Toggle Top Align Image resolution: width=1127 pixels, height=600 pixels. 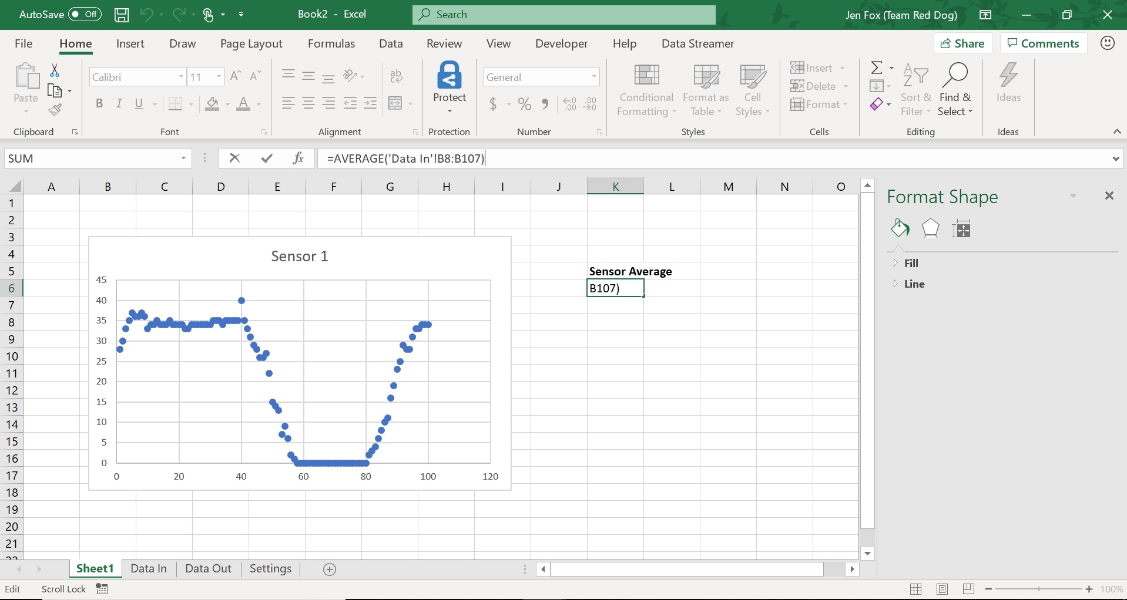288,75
